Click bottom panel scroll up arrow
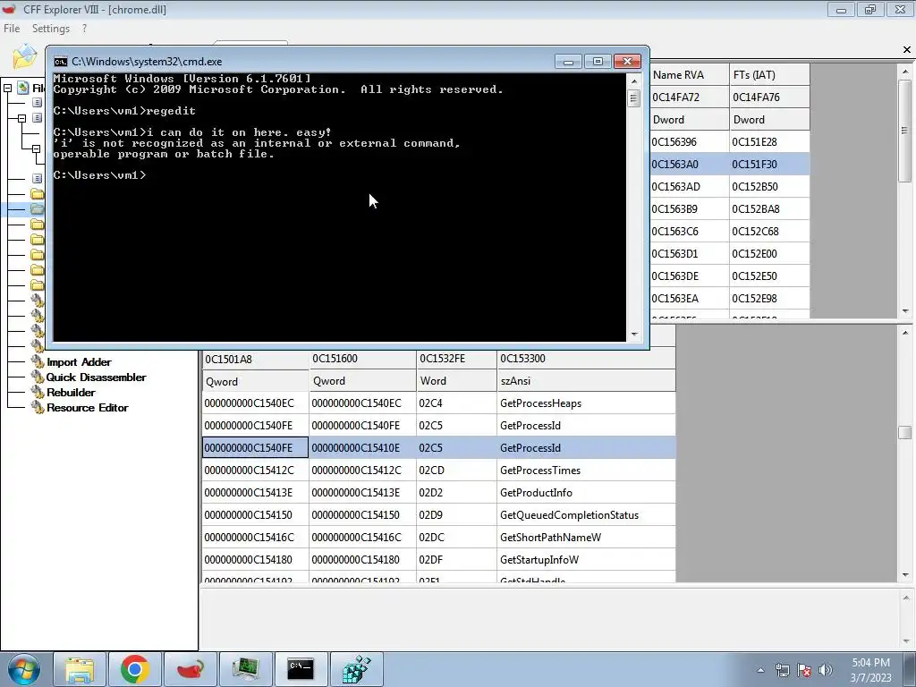The height and width of the screenshot is (687, 916). [905, 598]
